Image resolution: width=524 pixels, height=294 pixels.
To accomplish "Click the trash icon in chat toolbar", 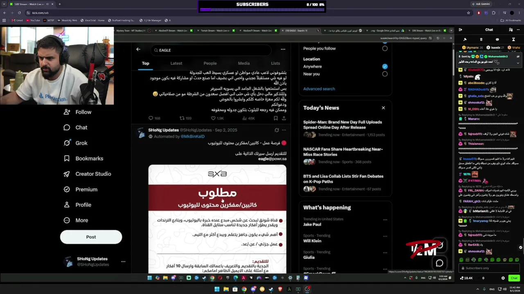I will [481, 40].
